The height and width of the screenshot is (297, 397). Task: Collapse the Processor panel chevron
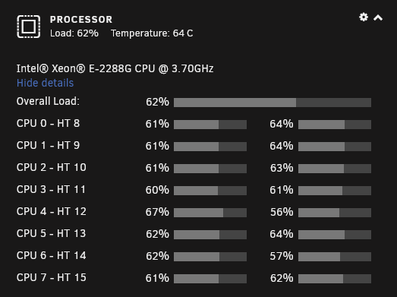378,17
